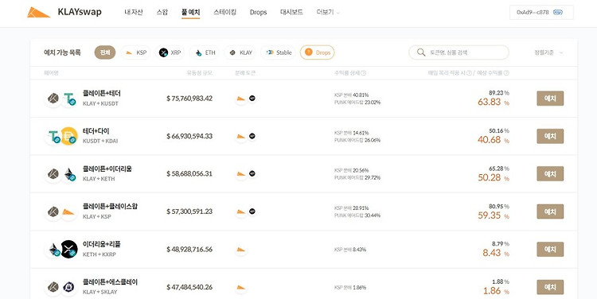
Task: Deposit into the 테더+다이 pool
Action: point(550,136)
